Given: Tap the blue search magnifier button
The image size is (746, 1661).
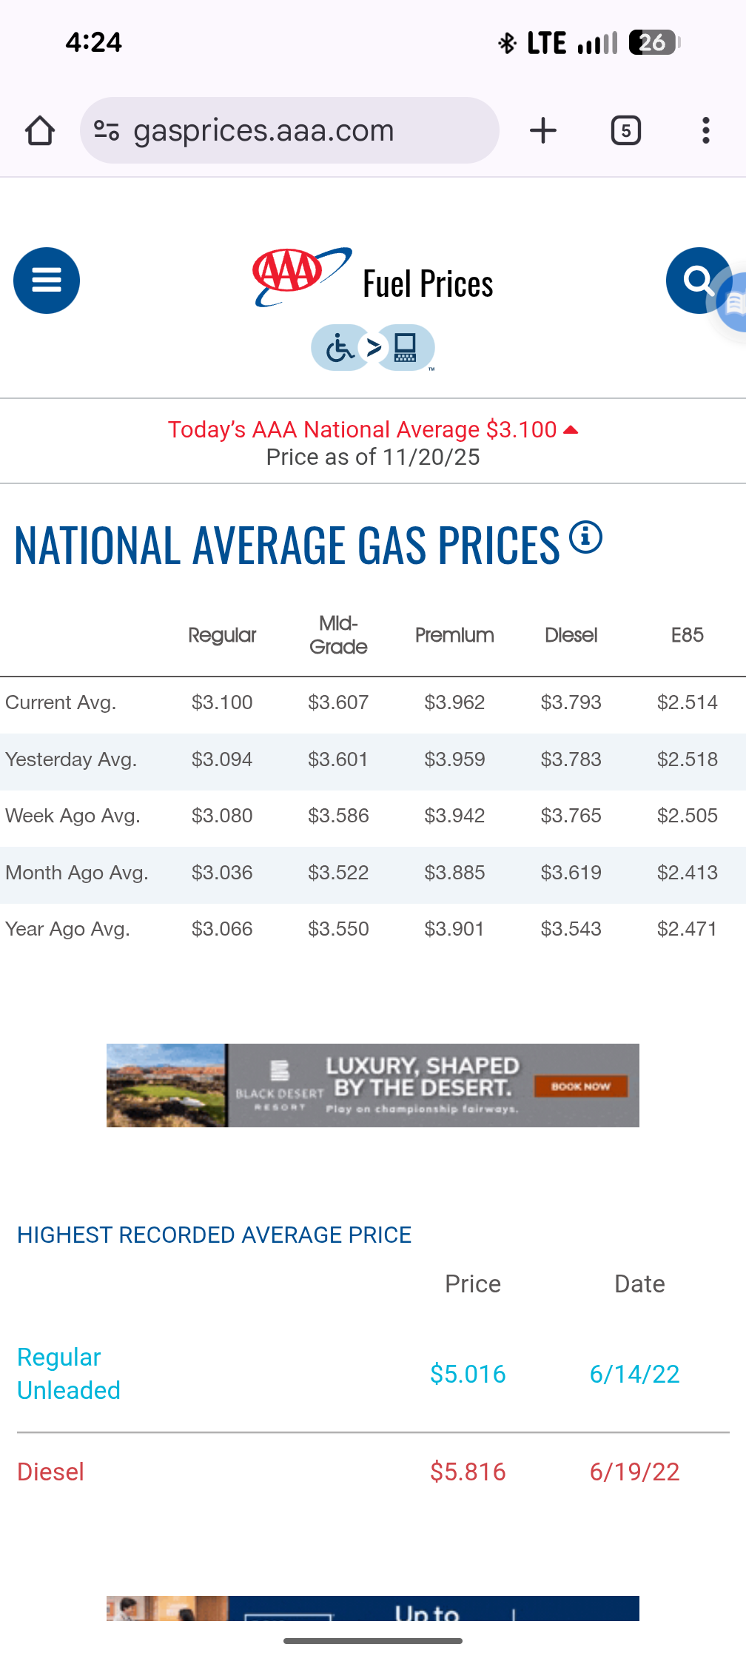Looking at the screenshot, I should pyautogui.click(x=696, y=281).
